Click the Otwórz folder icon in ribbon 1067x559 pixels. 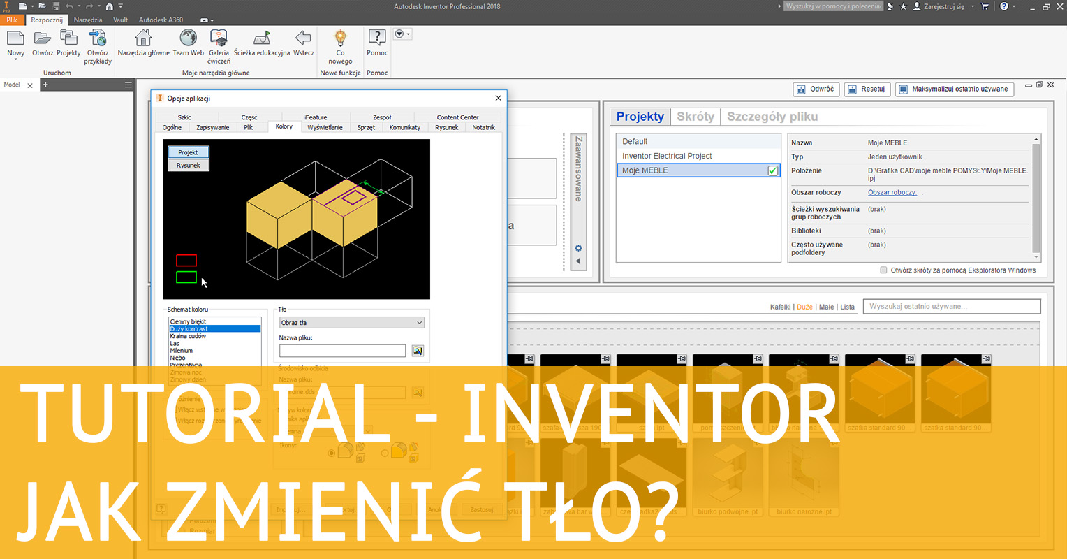[x=43, y=38]
